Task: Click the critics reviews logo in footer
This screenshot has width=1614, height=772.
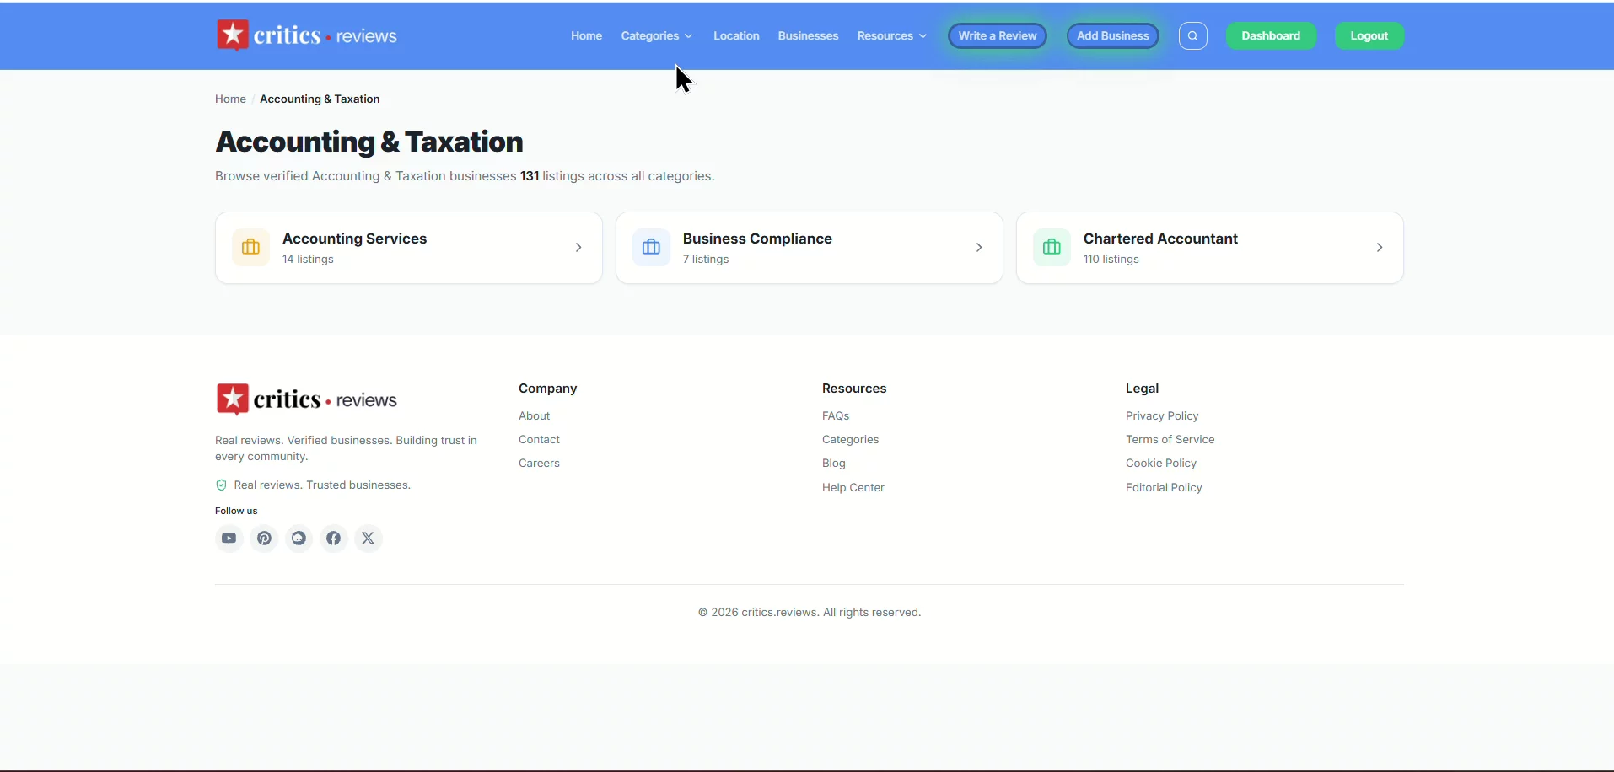Action: click(307, 399)
